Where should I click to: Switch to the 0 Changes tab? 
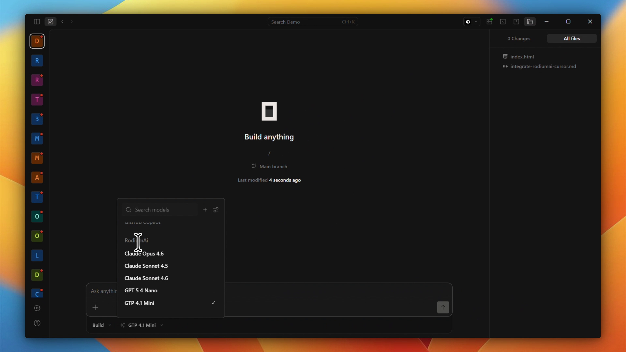(x=519, y=38)
